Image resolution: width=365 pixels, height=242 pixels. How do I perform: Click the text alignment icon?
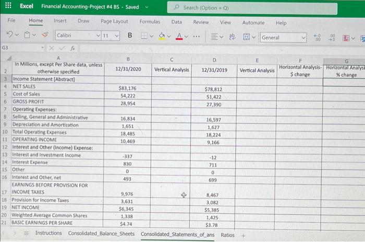tap(214, 36)
